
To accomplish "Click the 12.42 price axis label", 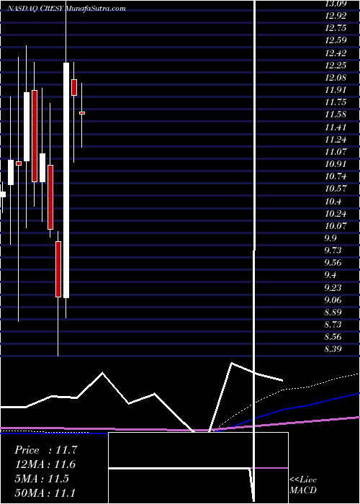I will click(336, 53).
